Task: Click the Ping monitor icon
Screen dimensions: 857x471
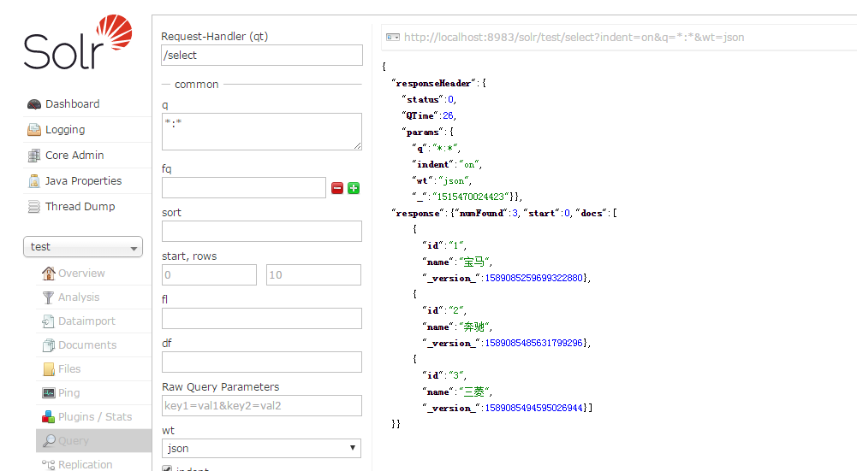Action: 49,393
